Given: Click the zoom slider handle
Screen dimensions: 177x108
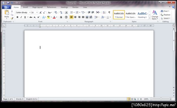Looking at the screenshot, I should click(x=161, y=99).
